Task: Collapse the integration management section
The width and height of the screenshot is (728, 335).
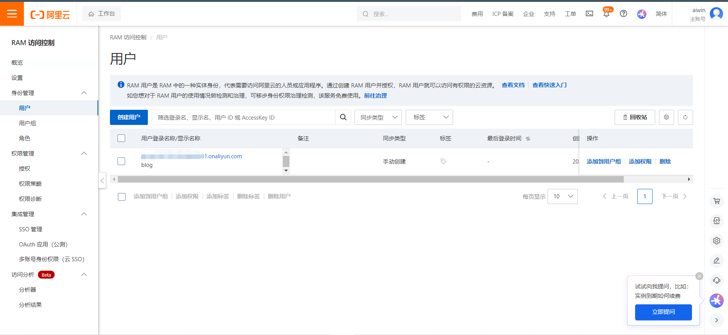Action: [x=84, y=214]
